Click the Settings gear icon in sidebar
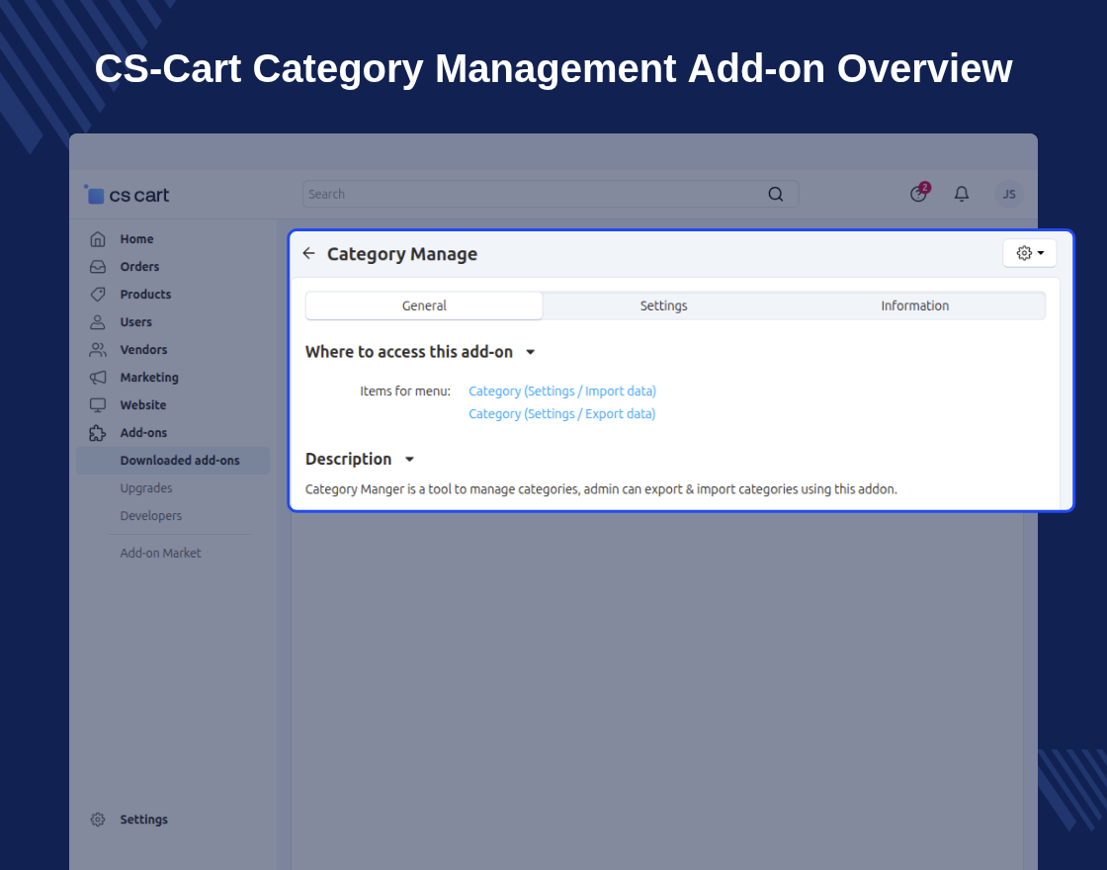The width and height of the screenshot is (1107, 870). pyautogui.click(x=98, y=820)
